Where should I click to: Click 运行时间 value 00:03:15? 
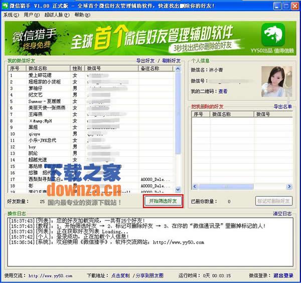click(221, 276)
